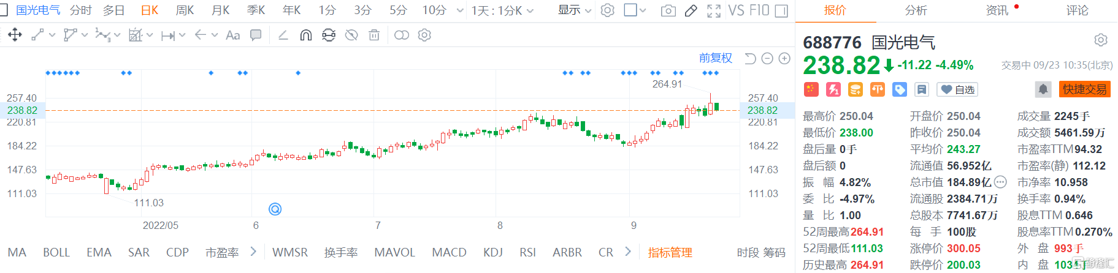
Task: Click the overlapping circles compare icon
Action: 402,35
